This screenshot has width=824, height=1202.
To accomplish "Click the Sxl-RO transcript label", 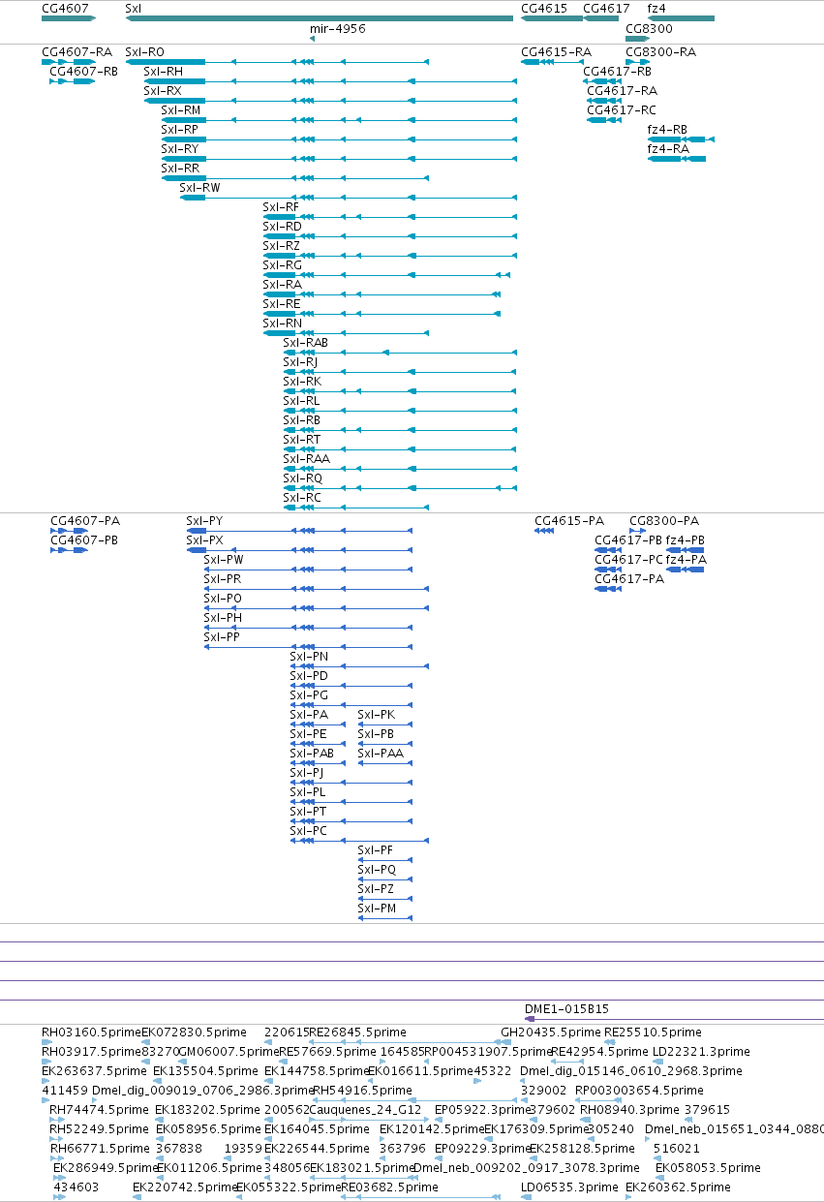I will [x=145, y=52].
